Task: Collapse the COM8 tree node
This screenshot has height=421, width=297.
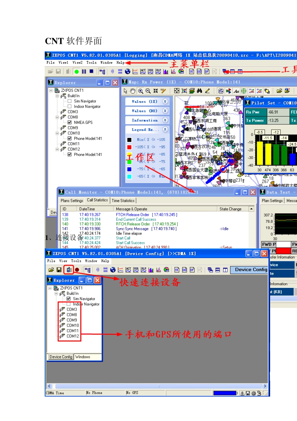Action: point(57,117)
